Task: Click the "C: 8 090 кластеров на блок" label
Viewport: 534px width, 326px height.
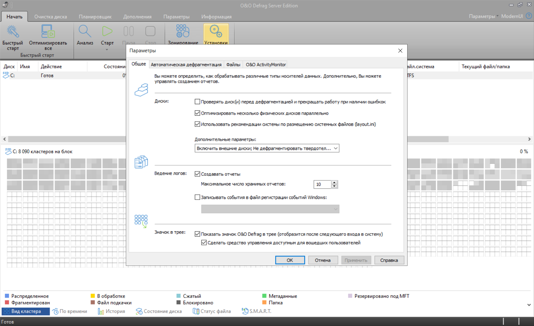Action: click(x=42, y=152)
